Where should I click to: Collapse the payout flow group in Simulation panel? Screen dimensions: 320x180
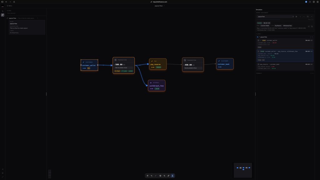pyautogui.click(x=312, y=37)
